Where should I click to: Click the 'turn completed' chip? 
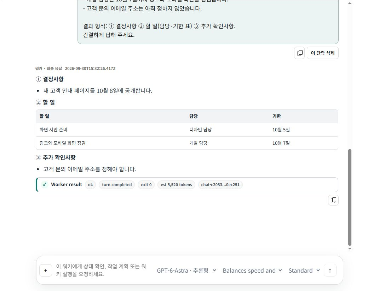click(x=117, y=185)
